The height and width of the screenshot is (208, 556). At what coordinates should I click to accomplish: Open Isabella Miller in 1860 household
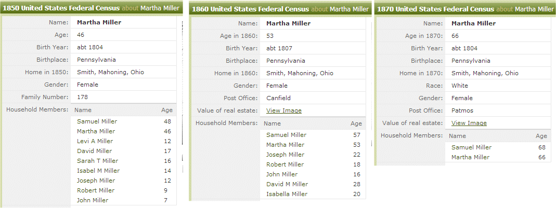click(287, 194)
